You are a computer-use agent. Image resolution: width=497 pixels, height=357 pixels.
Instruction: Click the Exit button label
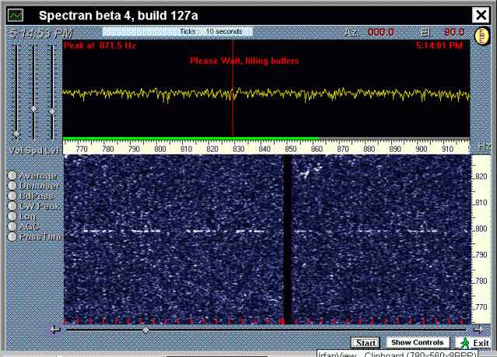pyautogui.click(x=481, y=343)
